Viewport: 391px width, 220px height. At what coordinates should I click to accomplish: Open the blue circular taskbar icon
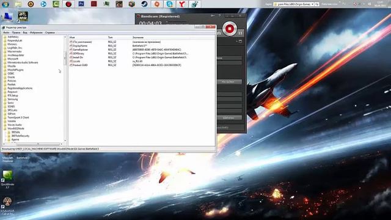point(43,4)
